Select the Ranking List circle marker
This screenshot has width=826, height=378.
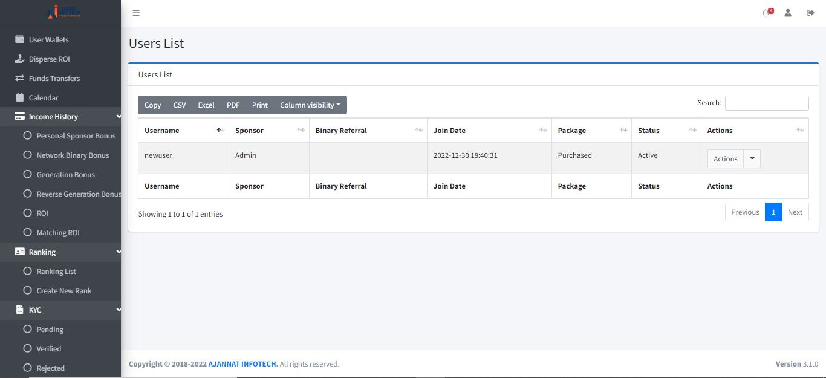[x=27, y=271]
